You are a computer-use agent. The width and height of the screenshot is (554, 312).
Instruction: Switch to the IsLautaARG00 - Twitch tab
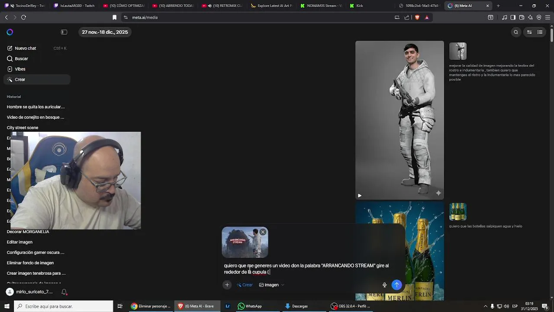75,6
